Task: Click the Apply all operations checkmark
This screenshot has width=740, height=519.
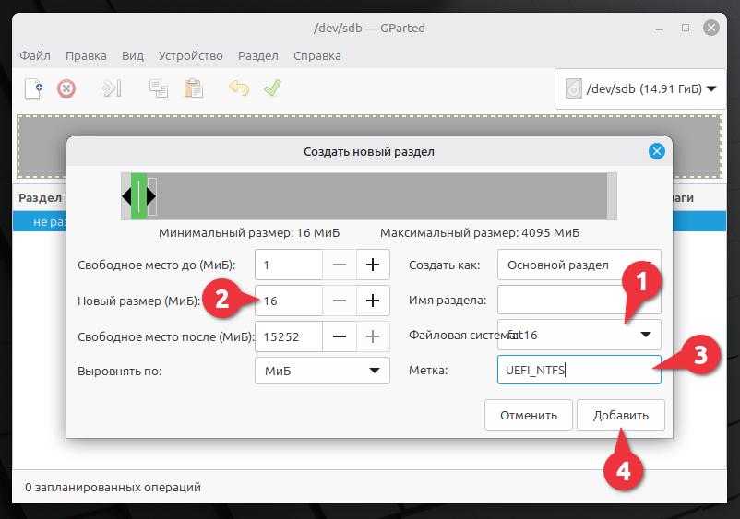Action: point(272,88)
